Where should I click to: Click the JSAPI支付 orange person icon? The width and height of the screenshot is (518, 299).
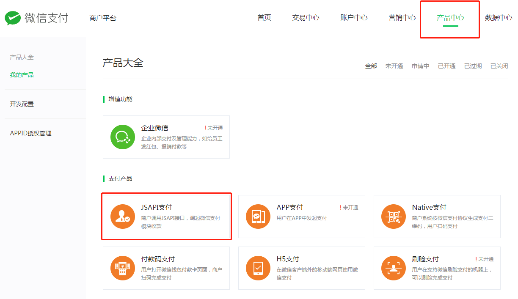tap(123, 217)
